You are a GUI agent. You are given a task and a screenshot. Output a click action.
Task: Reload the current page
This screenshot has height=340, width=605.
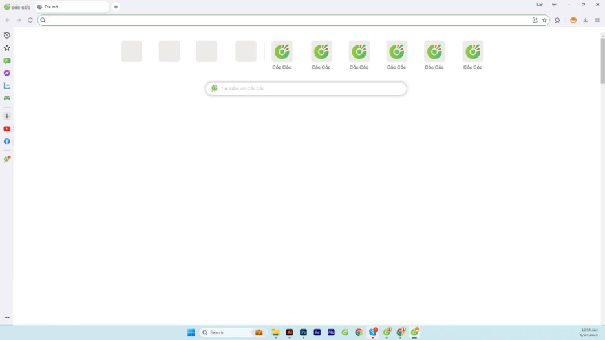[30, 20]
